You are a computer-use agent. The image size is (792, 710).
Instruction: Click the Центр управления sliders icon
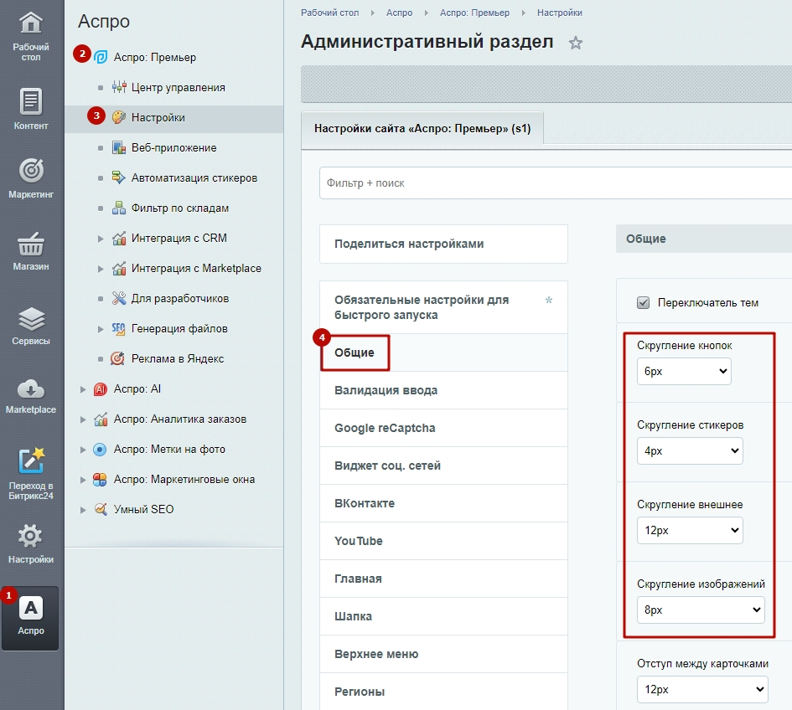tap(119, 87)
